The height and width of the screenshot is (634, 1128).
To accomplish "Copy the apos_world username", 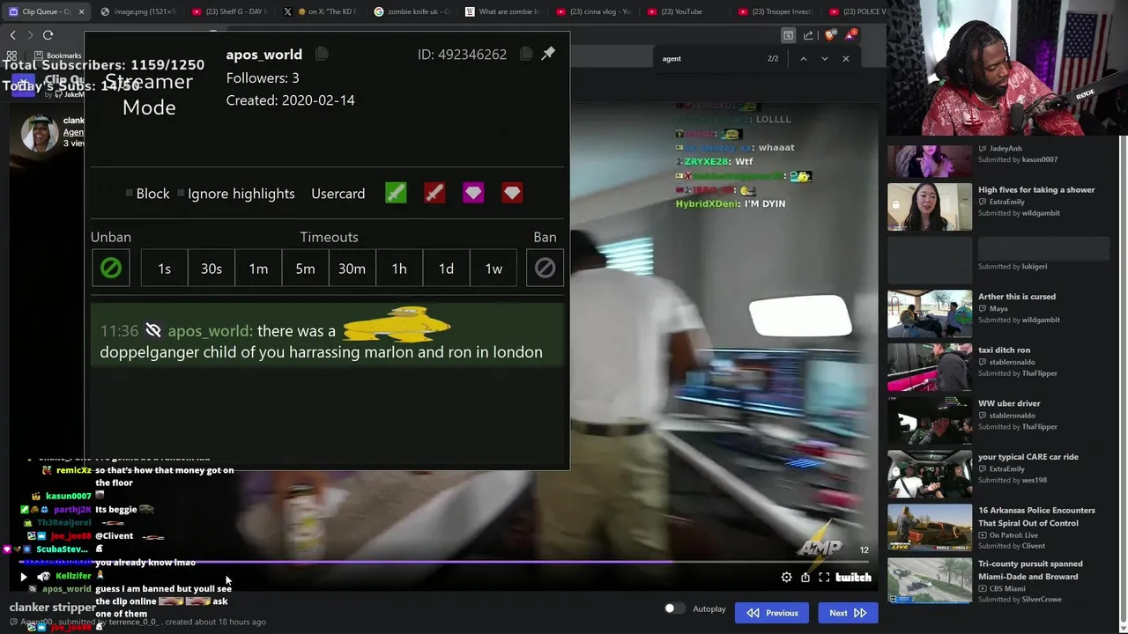I will click(322, 55).
